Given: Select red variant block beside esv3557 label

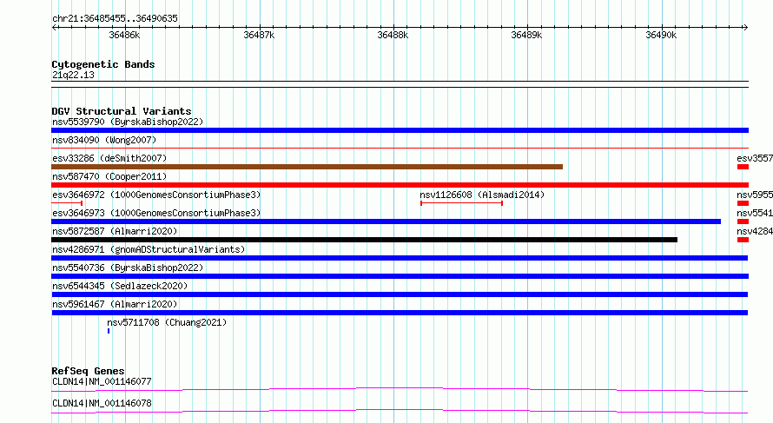Looking at the screenshot, I should click(x=743, y=167).
